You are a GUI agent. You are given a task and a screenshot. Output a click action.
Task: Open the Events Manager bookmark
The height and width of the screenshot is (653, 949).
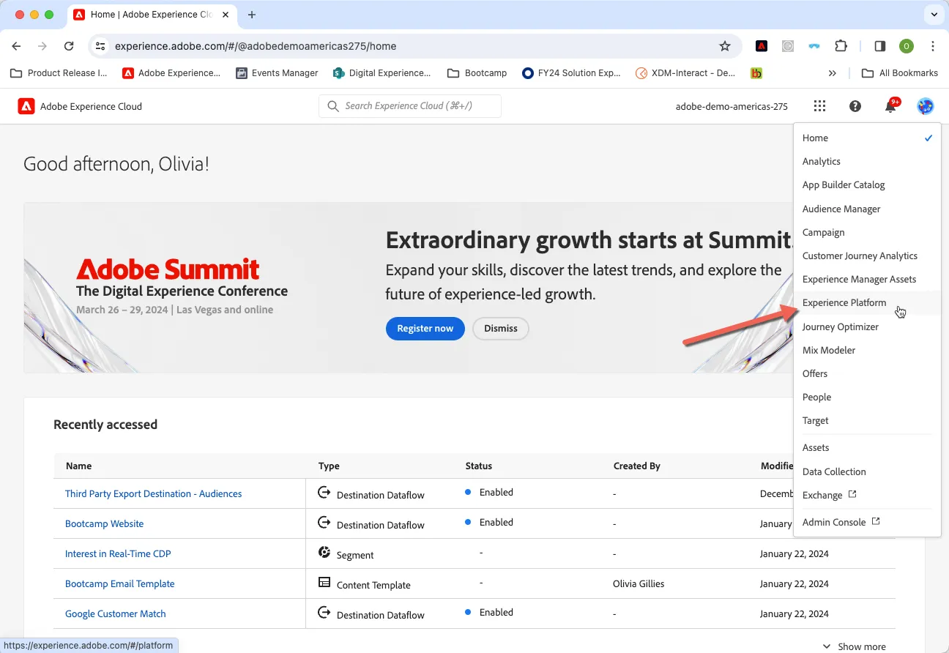click(277, 73)
